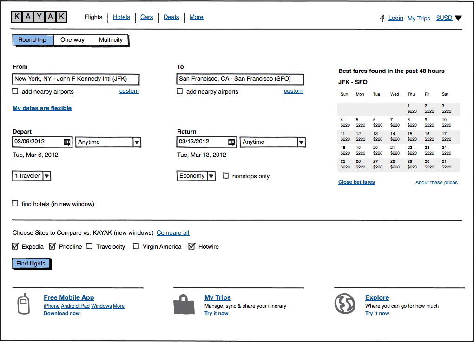This screenshot has width=474, height=342.
Task: Click the iPhone app link
Action: [52, 306]
